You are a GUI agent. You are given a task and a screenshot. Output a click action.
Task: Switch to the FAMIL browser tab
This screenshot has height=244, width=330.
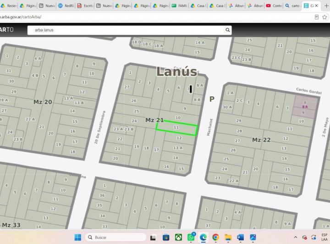(x=180, y=6)
